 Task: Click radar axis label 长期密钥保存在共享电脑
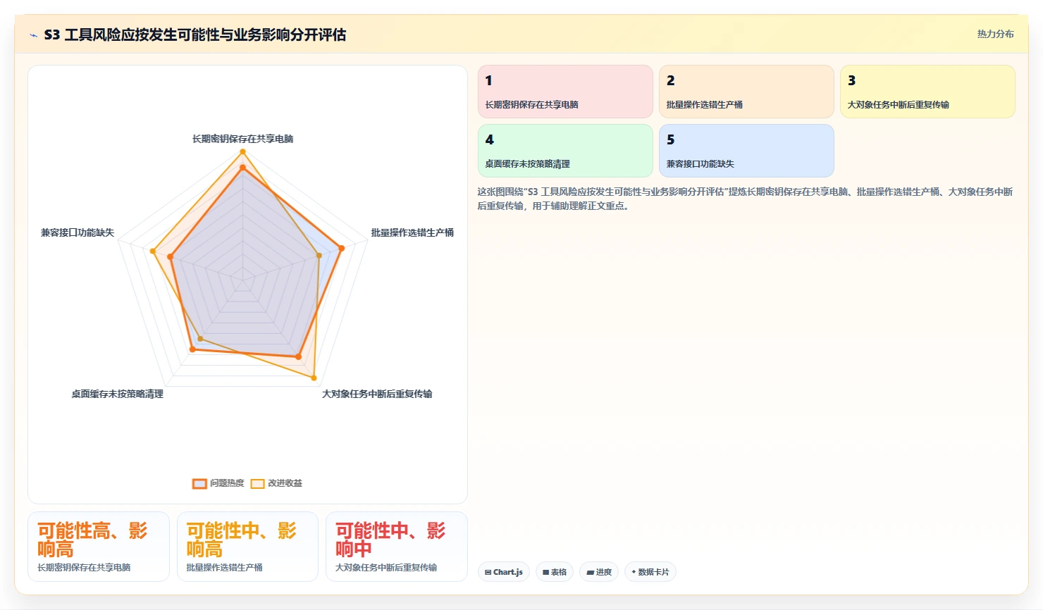[242, 139]
